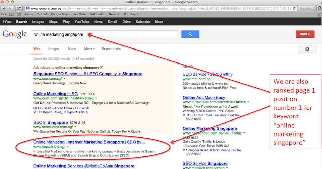Expand arrow beside www.oom.com.sg URL
The width and height of the screenshot is (322, 169).
tap(96, 98)
